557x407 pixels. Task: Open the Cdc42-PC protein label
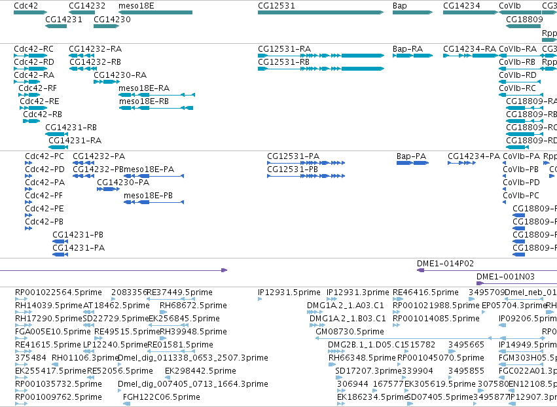[45, 156]
